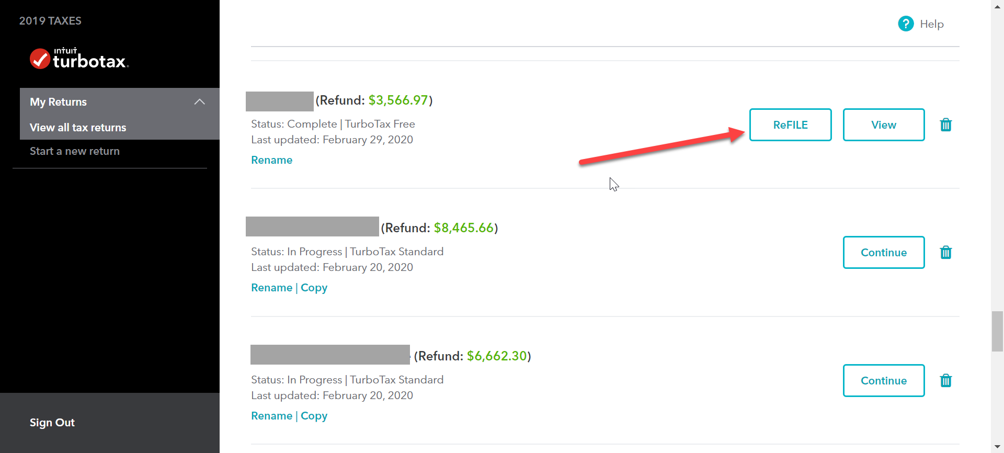Rename the $6,662.30 refund return

point(271,416)
